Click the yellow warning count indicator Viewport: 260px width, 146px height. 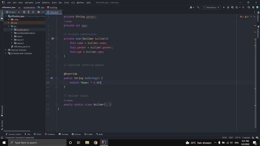247,17
